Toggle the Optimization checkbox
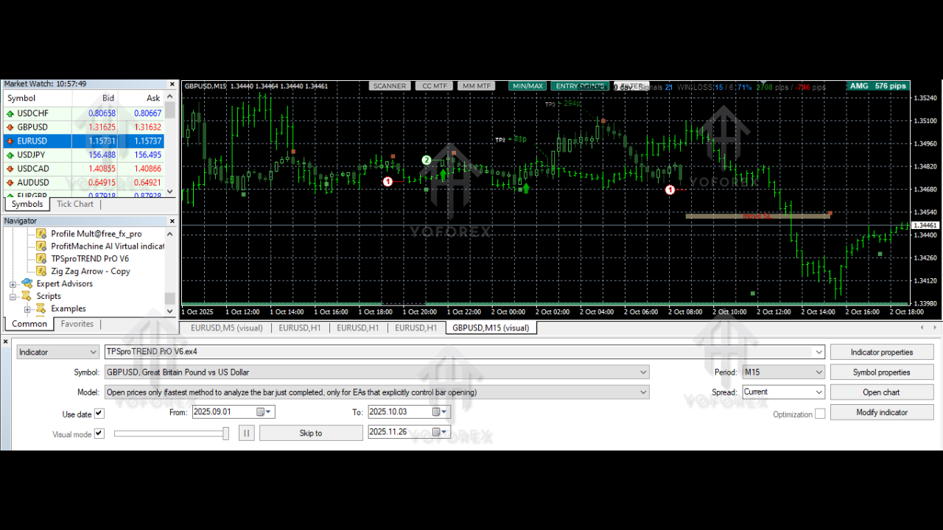This screenshot has height=530, width=943. (820, 414)
